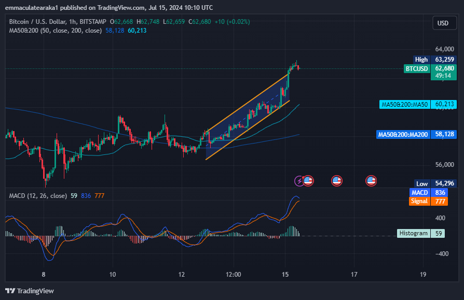Viewport: 464px width, 300px height.
Task: Click the −400 MACD axis level
Action: tap(442, 254)
